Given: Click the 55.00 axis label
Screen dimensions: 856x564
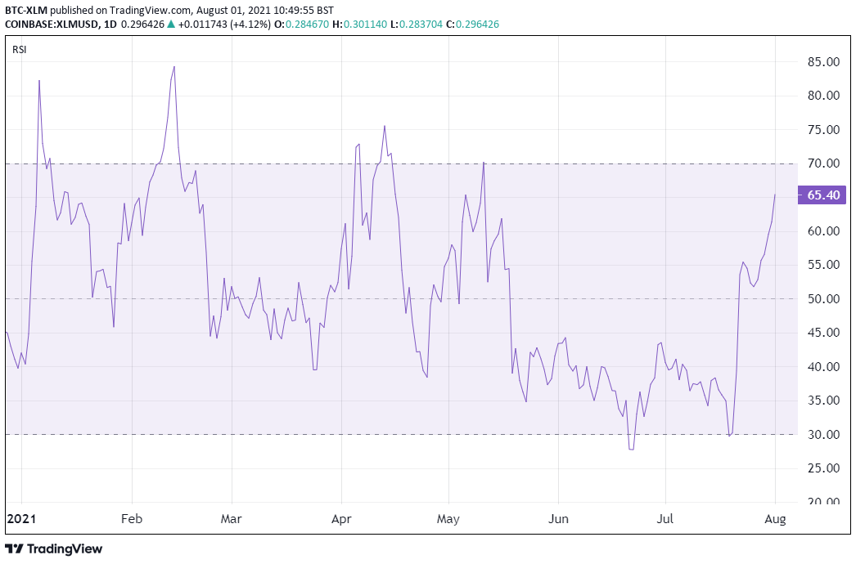Looking at the screenshot, I should [823, 265].
